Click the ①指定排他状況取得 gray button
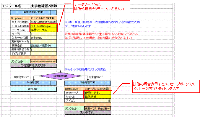Image resolution: width=200 pixels, height=117 pixels. 34,65
